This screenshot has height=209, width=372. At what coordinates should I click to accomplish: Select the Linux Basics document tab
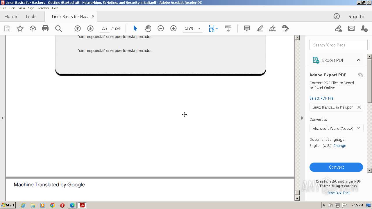71,17
